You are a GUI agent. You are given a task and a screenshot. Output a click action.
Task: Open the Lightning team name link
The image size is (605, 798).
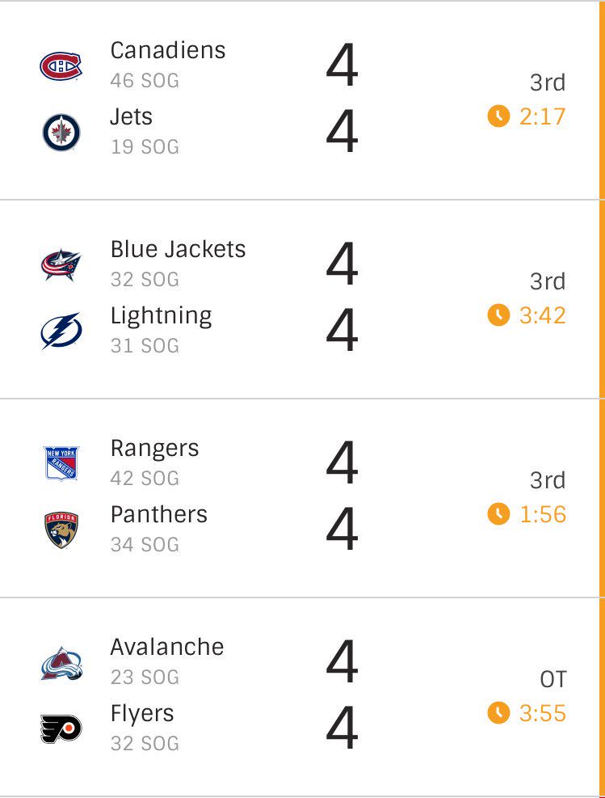pyautogui.click(x=162, y=317)
